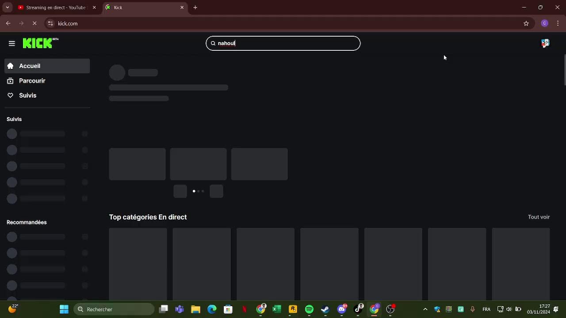Open Microsoft Edge from the taskbar
The image size is (566, 318).
pyautogui.click(x=212, y=309)
